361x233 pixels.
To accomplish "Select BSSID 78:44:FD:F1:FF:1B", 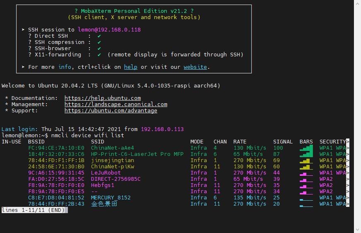I will click(56, 160).
